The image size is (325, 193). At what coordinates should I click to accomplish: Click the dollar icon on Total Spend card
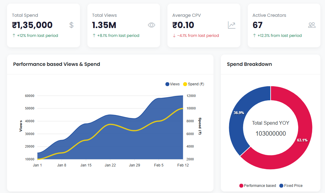click(71, 25)
